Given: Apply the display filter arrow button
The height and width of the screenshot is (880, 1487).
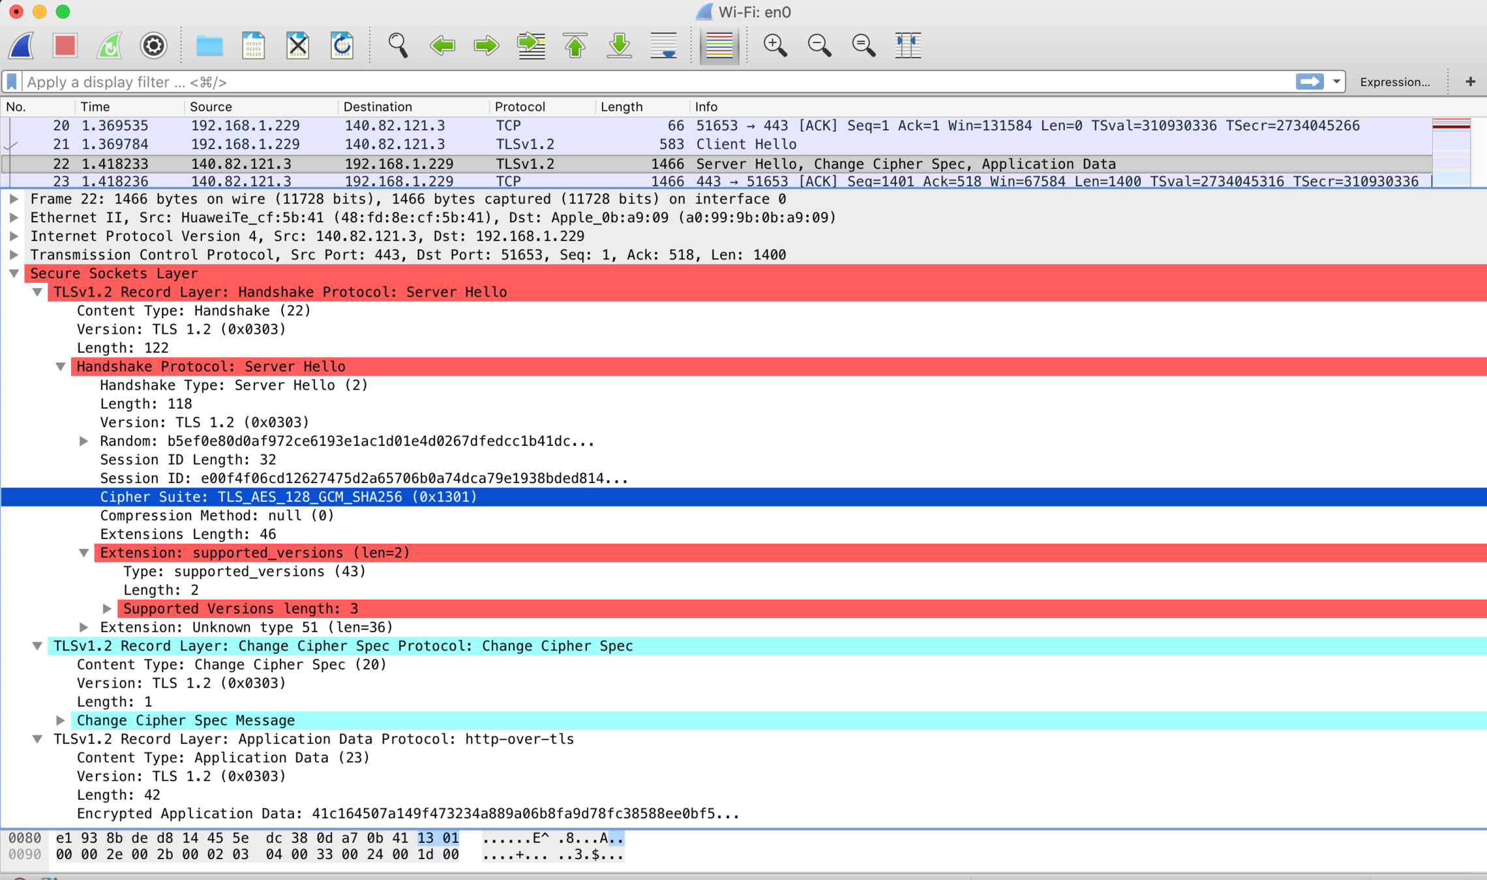Looking at the screenshot, I should (1309, 82).
